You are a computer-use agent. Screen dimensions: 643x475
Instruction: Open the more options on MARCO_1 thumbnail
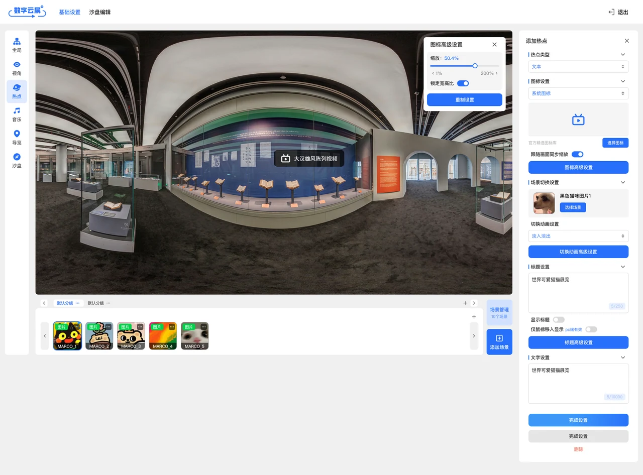tap(76, 327)
